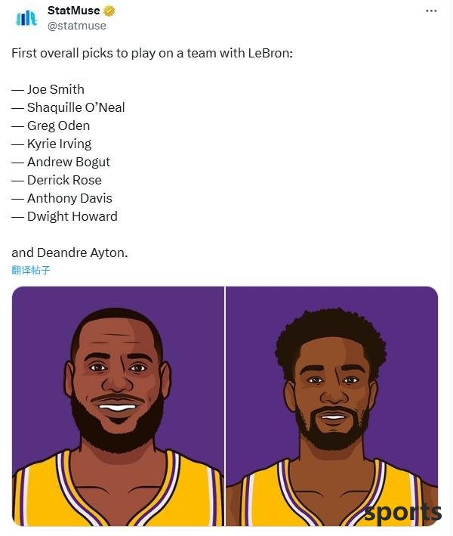The height and width of the screenshot is (536, 453).
Task: Click the Andrew Bogut line
Action: point(60,162)
